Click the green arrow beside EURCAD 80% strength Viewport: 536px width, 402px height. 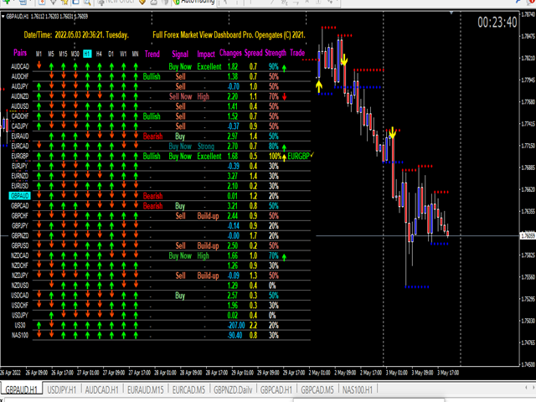point(284,146)
